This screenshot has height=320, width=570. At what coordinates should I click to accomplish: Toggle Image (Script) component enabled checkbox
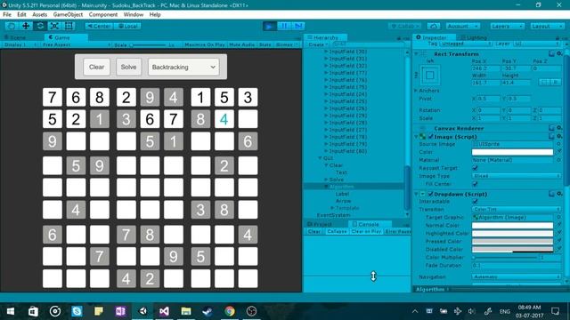pyautogui.click(x=431, y=137)
